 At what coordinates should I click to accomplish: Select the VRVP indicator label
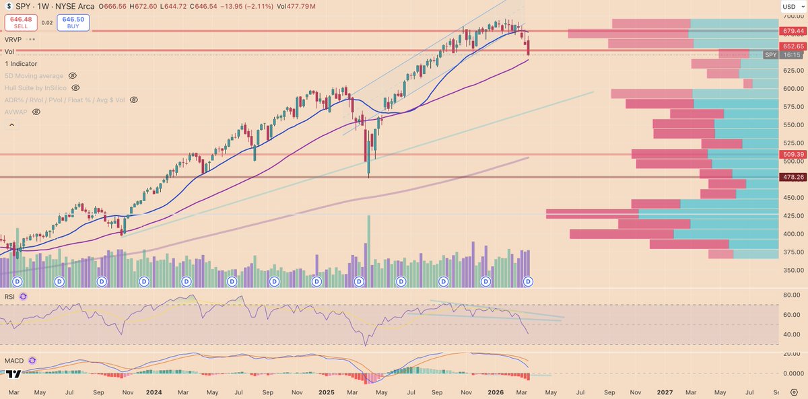13,40
